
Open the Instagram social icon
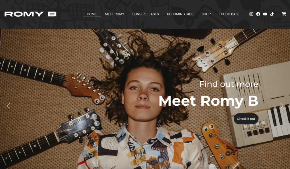(251, 14)
